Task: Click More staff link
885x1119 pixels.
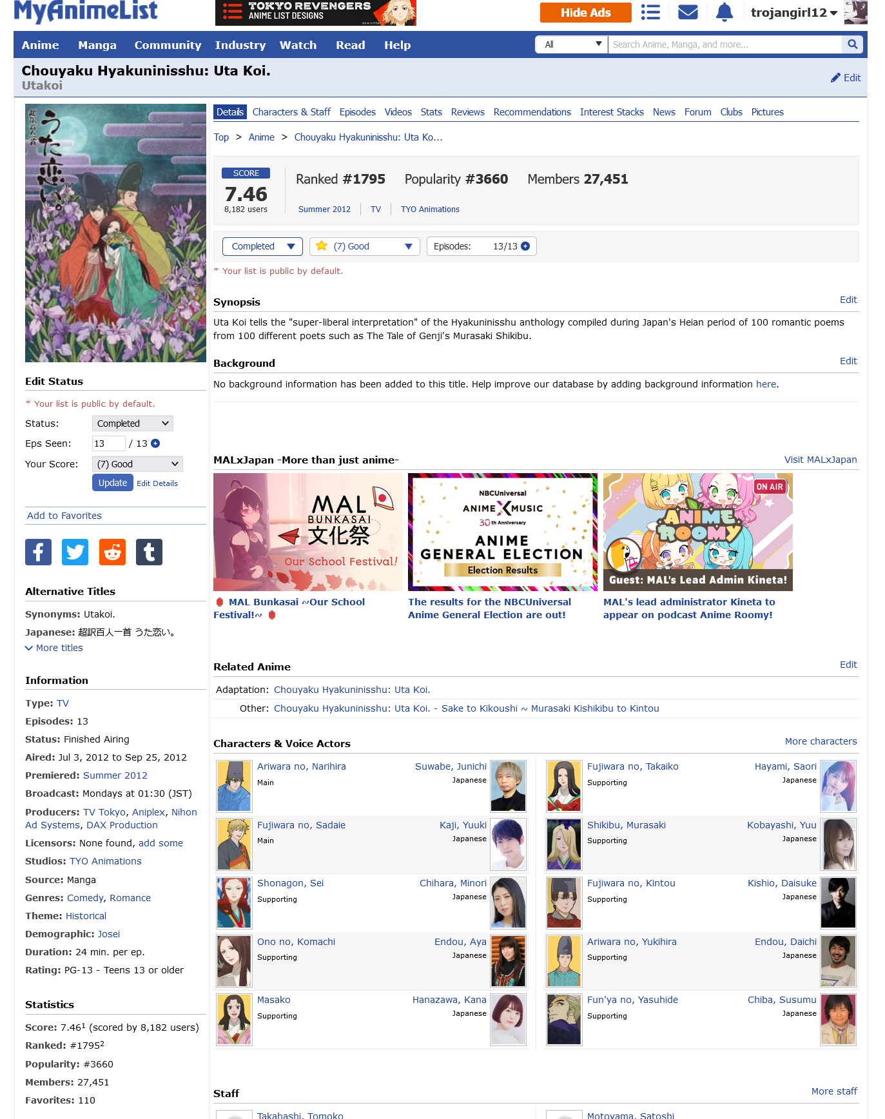Action: [x=834, y=1091]
